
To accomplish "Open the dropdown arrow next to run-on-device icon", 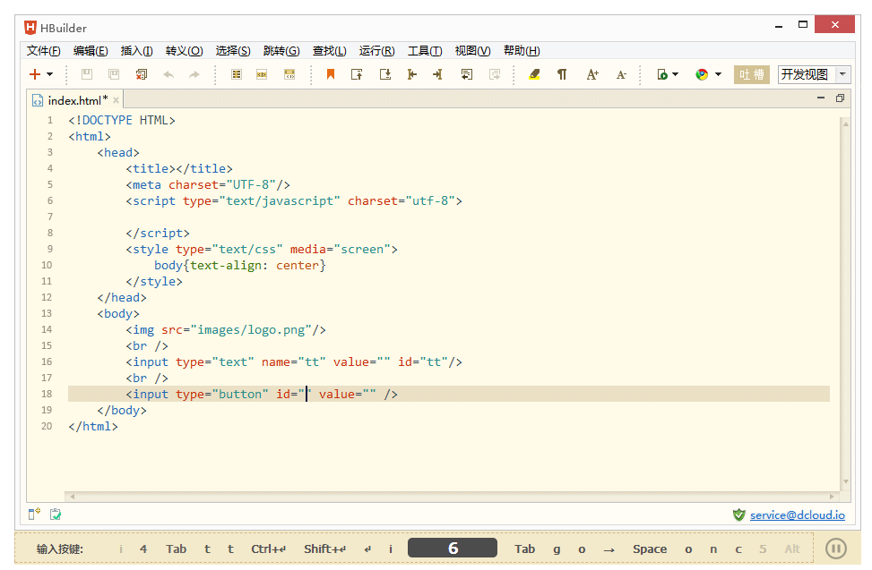I will (675, 74).
